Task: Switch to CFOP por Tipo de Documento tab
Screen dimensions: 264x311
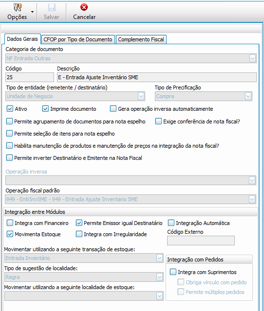Action: click(78, 39)
